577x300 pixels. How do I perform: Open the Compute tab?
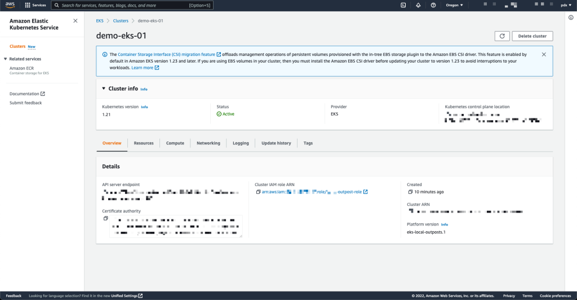(175, 143)
